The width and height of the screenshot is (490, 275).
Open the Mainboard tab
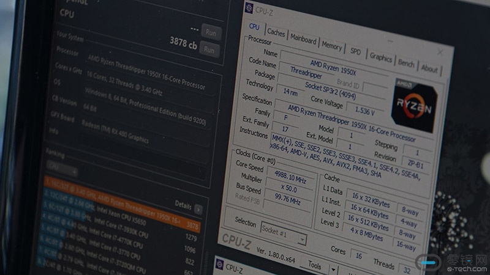[303, 40]
